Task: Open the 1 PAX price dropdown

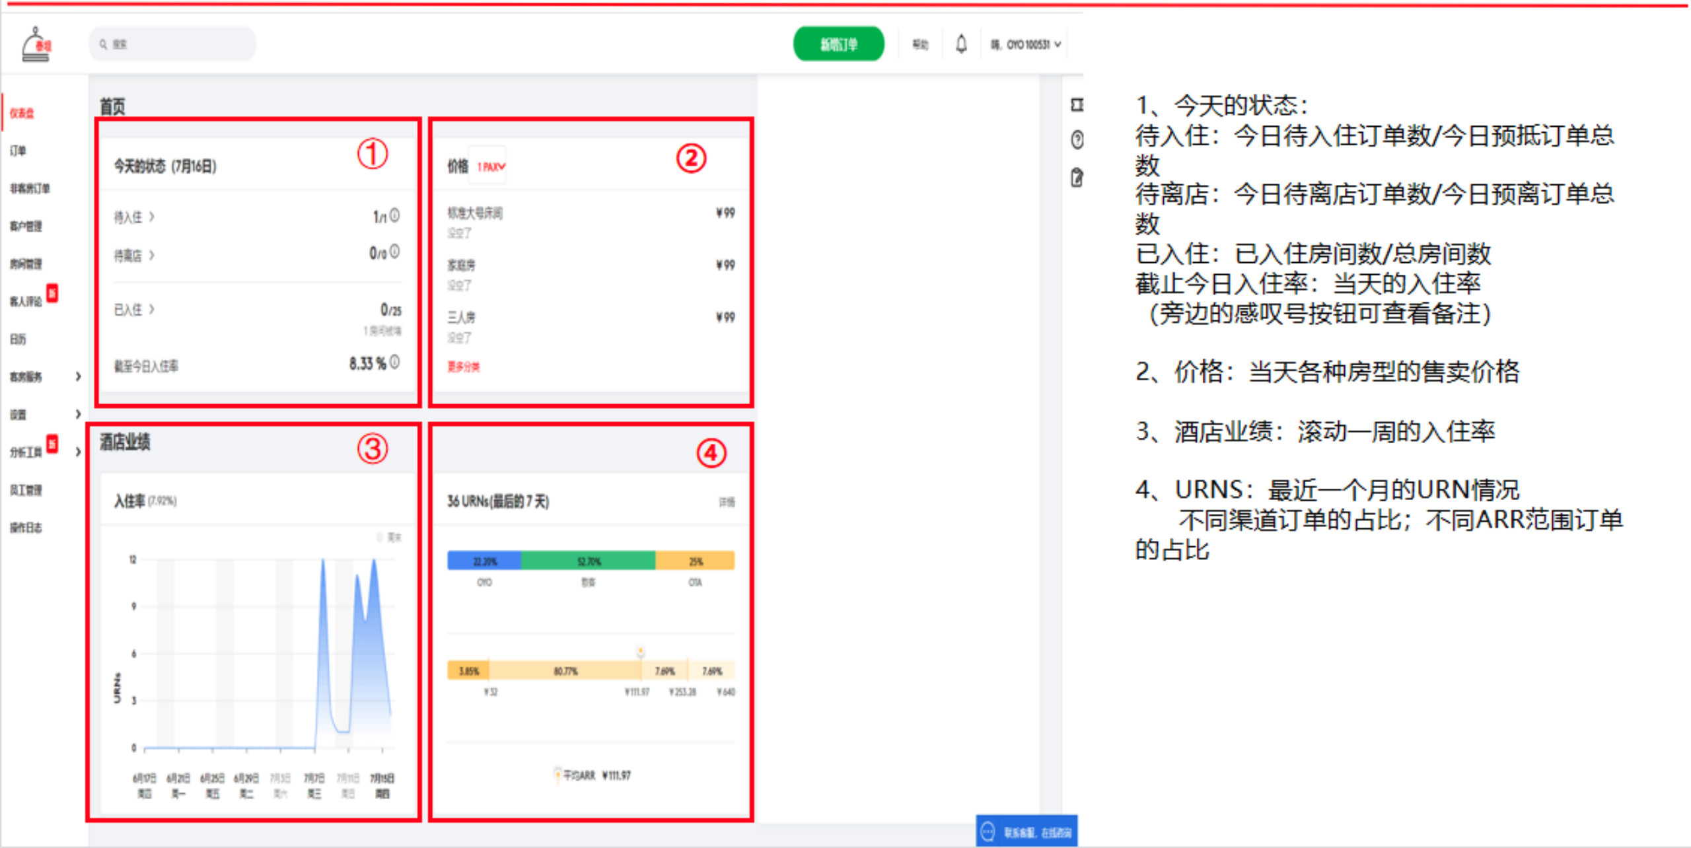Action: [x=491, y=166]
